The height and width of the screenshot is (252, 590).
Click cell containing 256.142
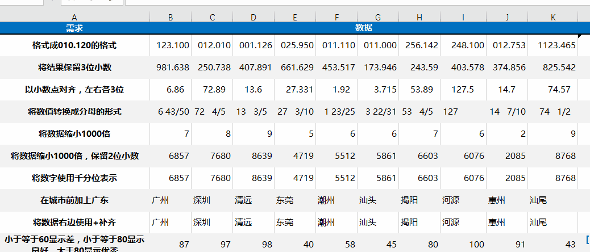click(419, 45)
